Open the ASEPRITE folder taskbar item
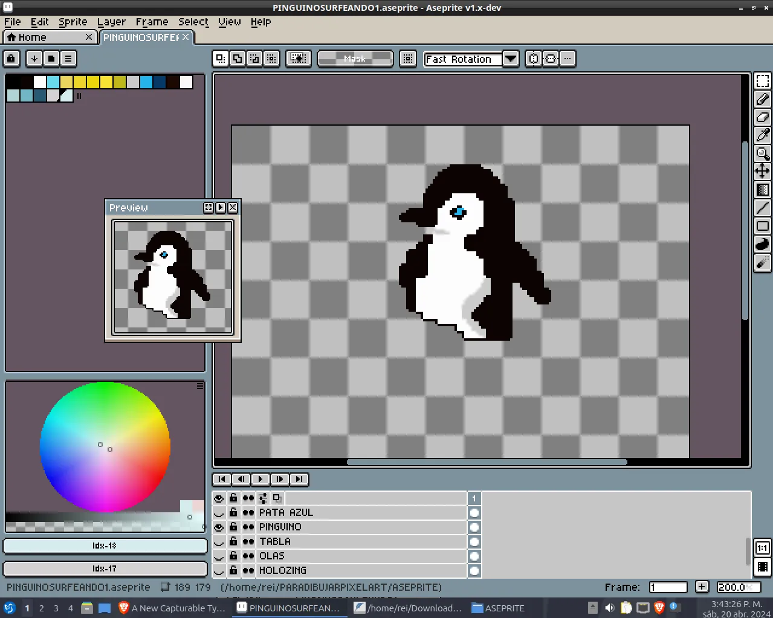773x618 pixels. [x=498, y=608]
